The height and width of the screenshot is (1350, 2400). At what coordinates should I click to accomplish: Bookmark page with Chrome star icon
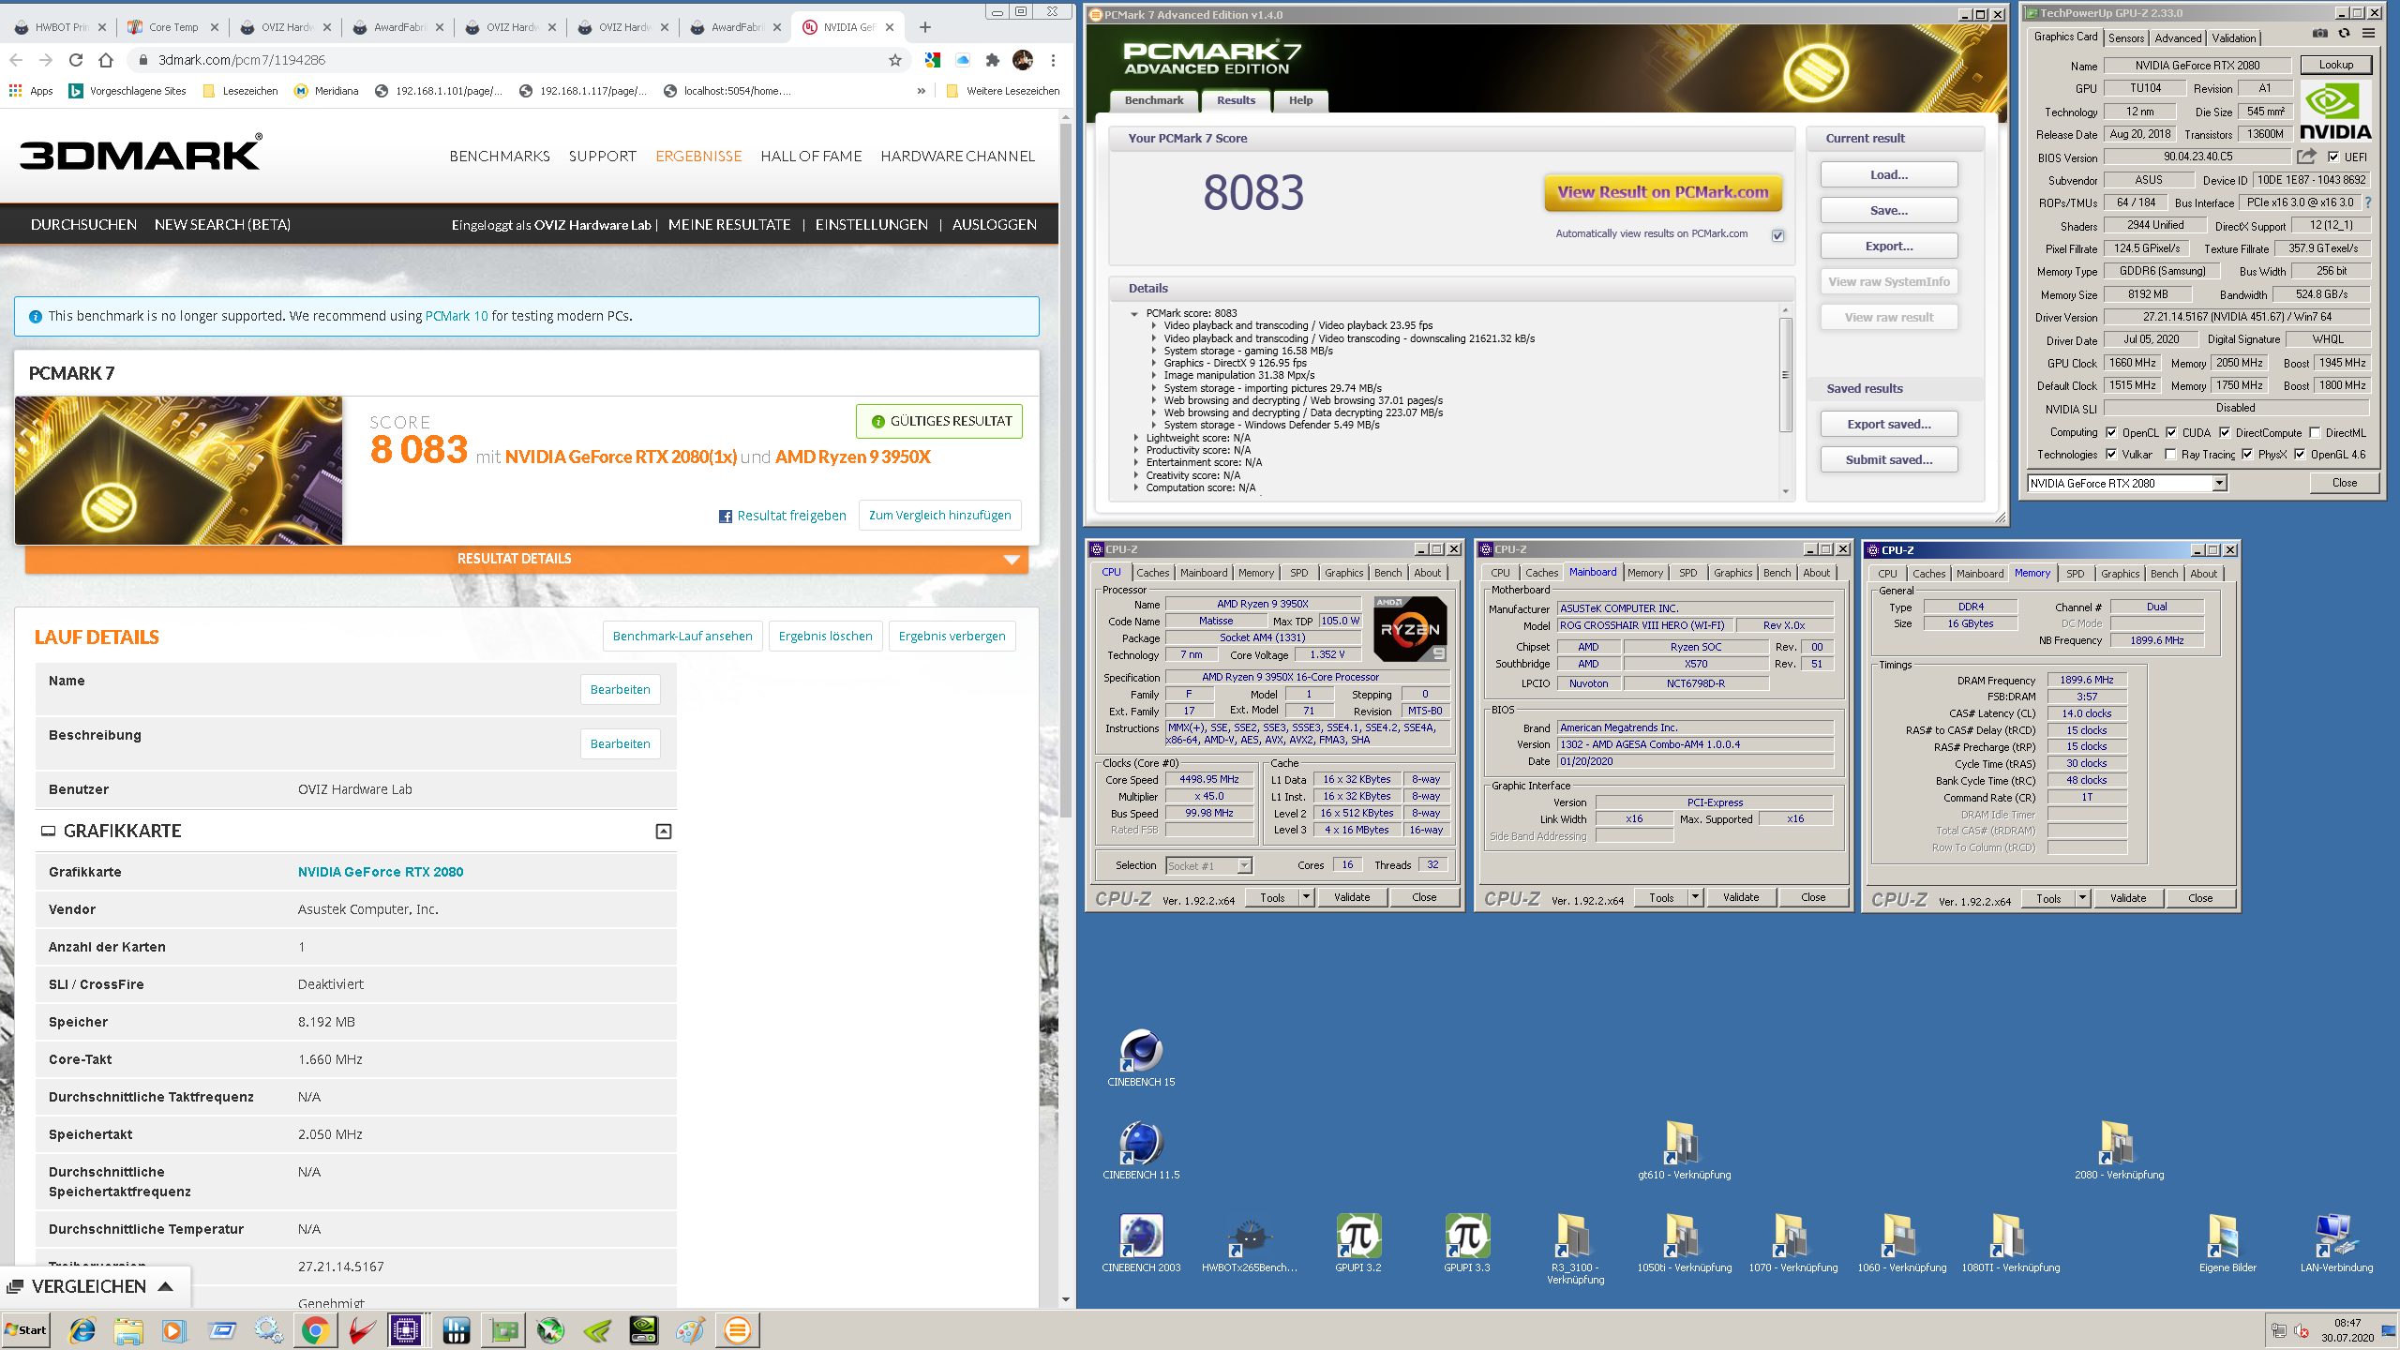coord(895,60)
